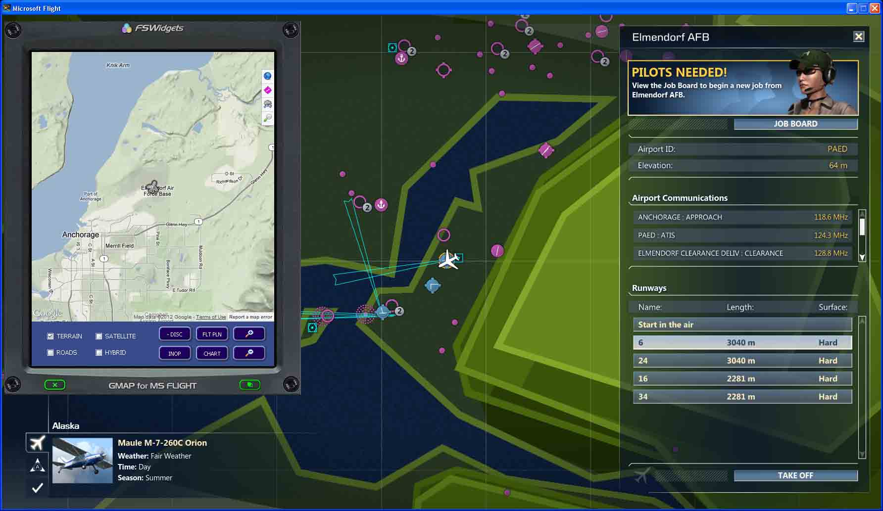Select runway 16 row
The image size is (883, 511).
coord(742,378)
